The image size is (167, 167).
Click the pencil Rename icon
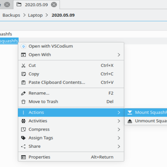(x=23, y=93)
